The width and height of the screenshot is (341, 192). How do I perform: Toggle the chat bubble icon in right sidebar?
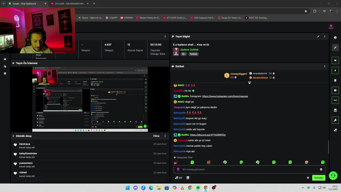[x=335, y=90]
